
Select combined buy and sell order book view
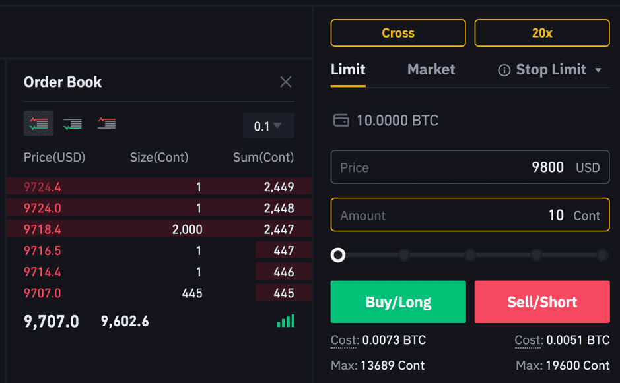point(38,123)
